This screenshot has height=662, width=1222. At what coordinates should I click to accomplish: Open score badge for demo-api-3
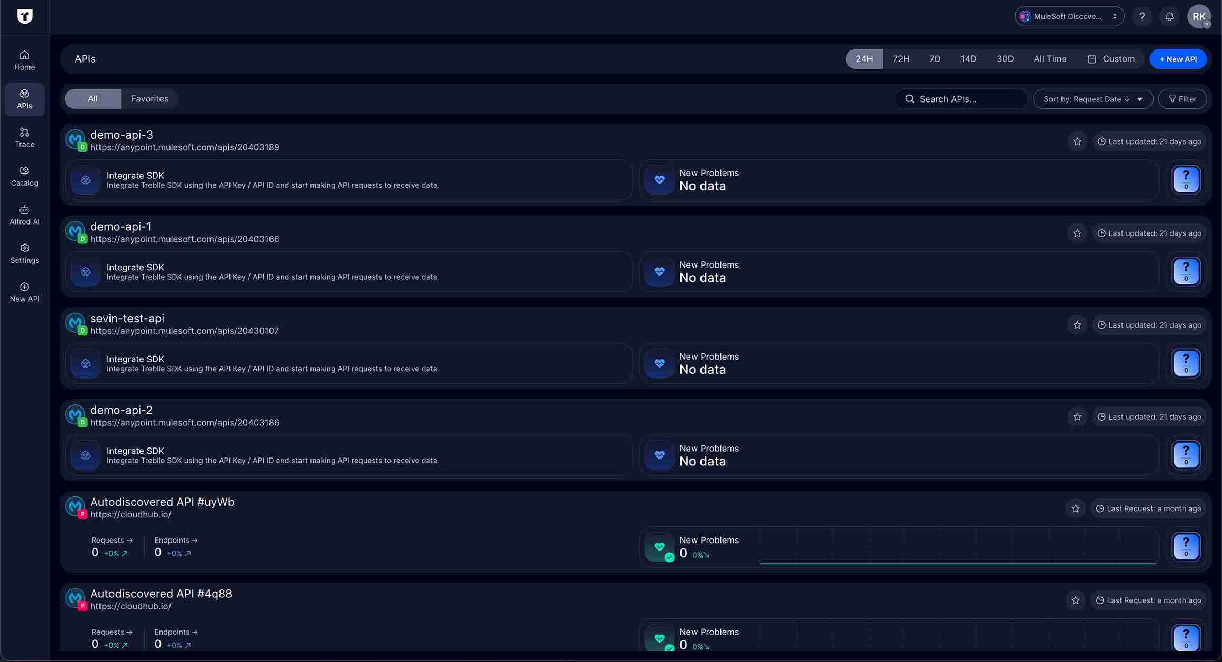click(1186, 180)
